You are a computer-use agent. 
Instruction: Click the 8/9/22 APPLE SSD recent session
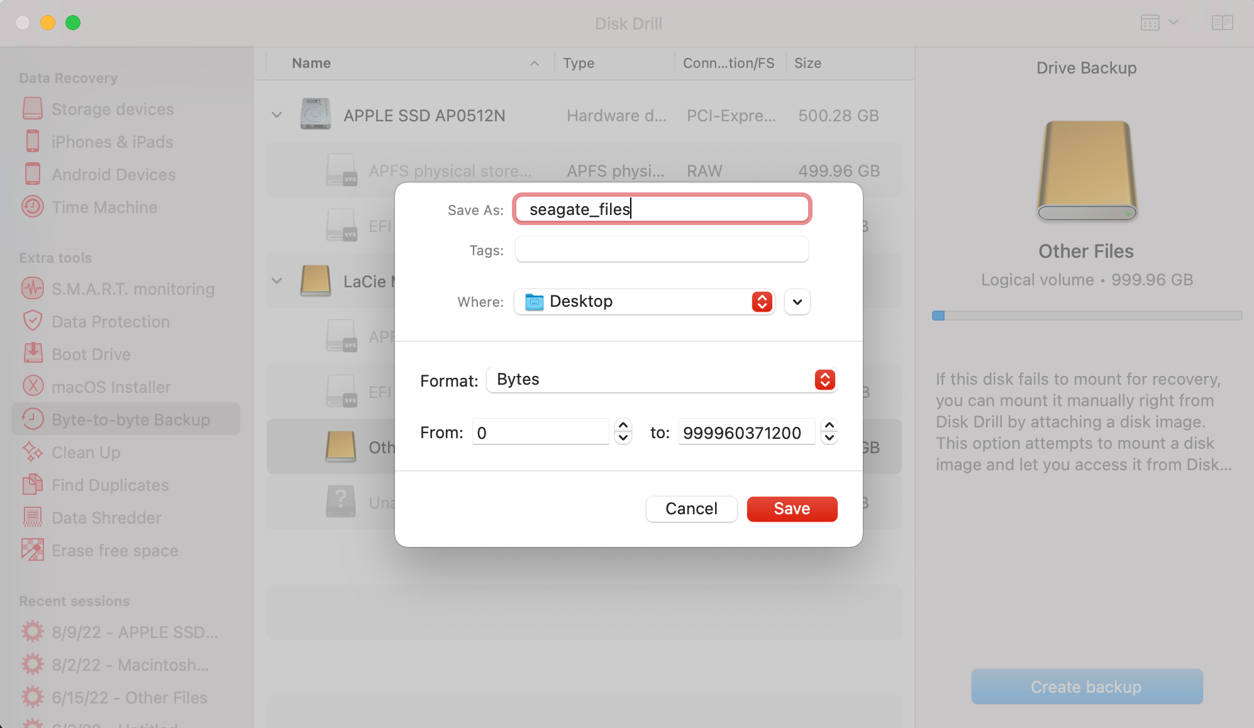point(135,631)
